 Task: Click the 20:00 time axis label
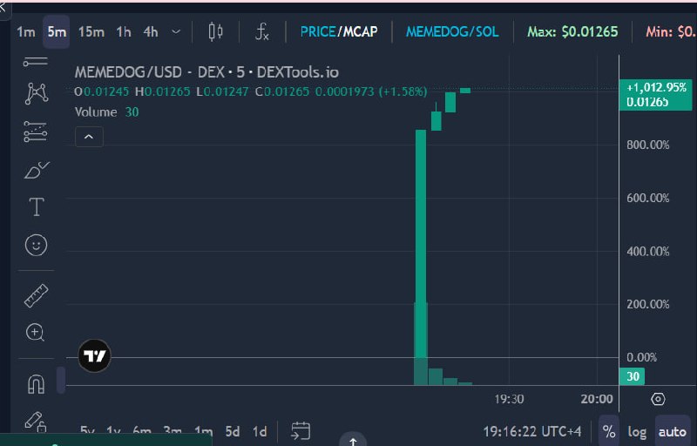click(x=597, y=399)
